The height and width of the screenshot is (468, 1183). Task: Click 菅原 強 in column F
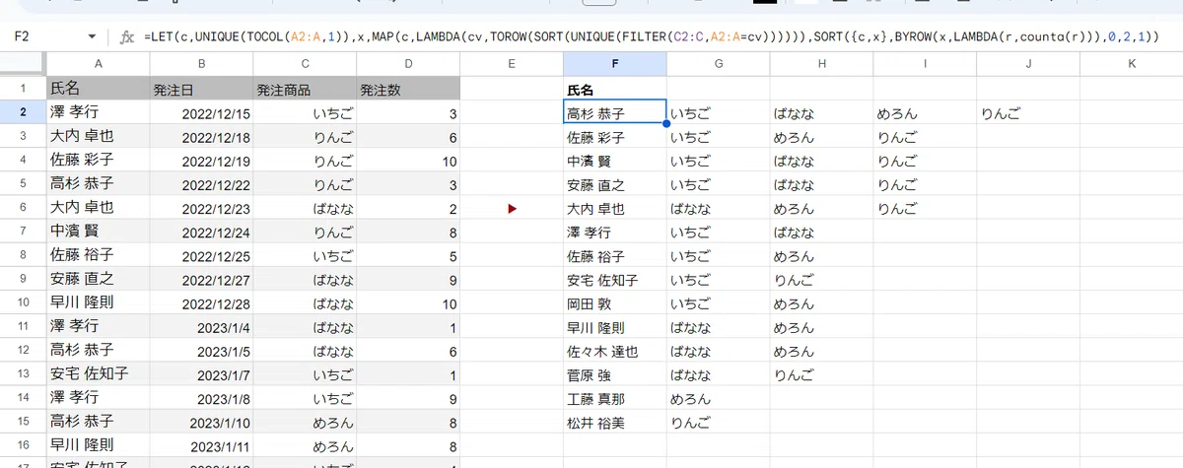(x=615, y=374)
